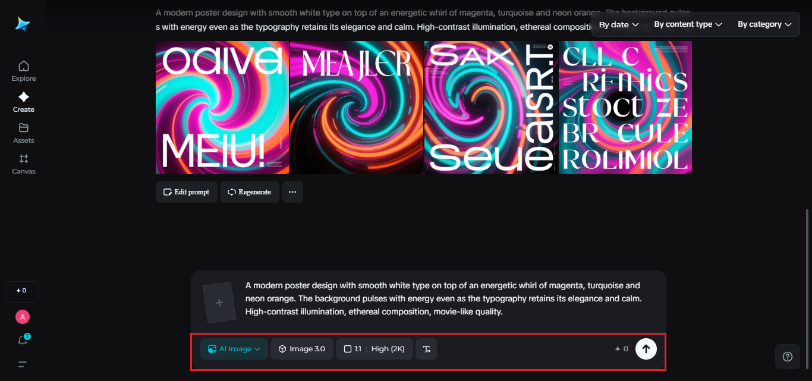Click the Edit prompt button
The image size is (812, 381).
pyautogui.click(x=187, y=192)
